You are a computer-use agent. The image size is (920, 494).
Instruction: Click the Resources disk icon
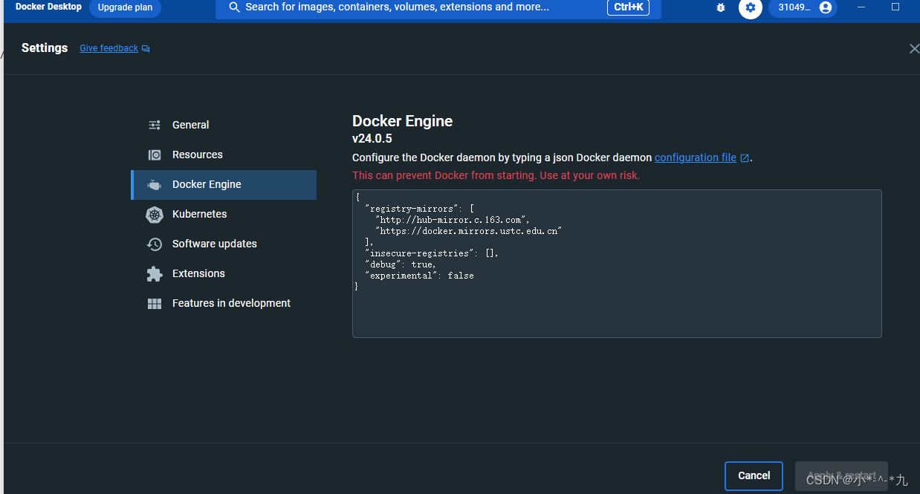[155, 155]
